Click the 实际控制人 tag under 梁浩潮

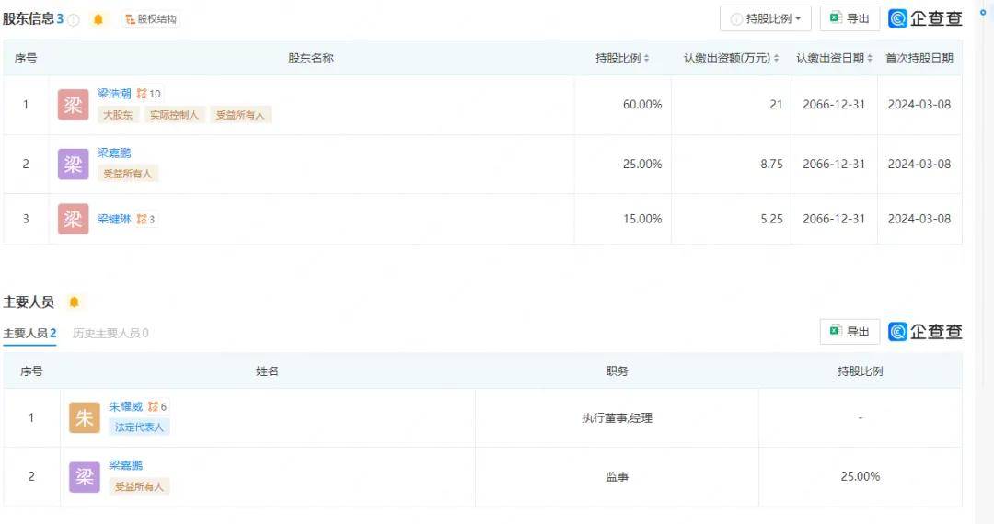click(174, 115)
